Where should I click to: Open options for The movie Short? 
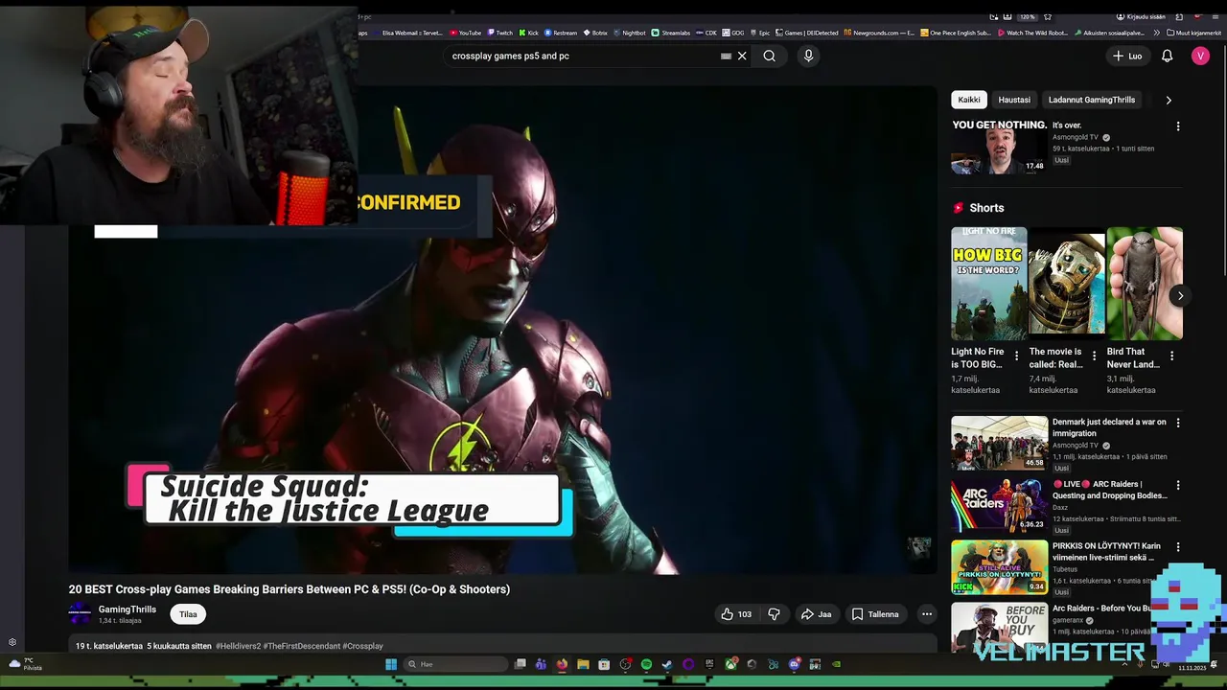pos(1094,356)
